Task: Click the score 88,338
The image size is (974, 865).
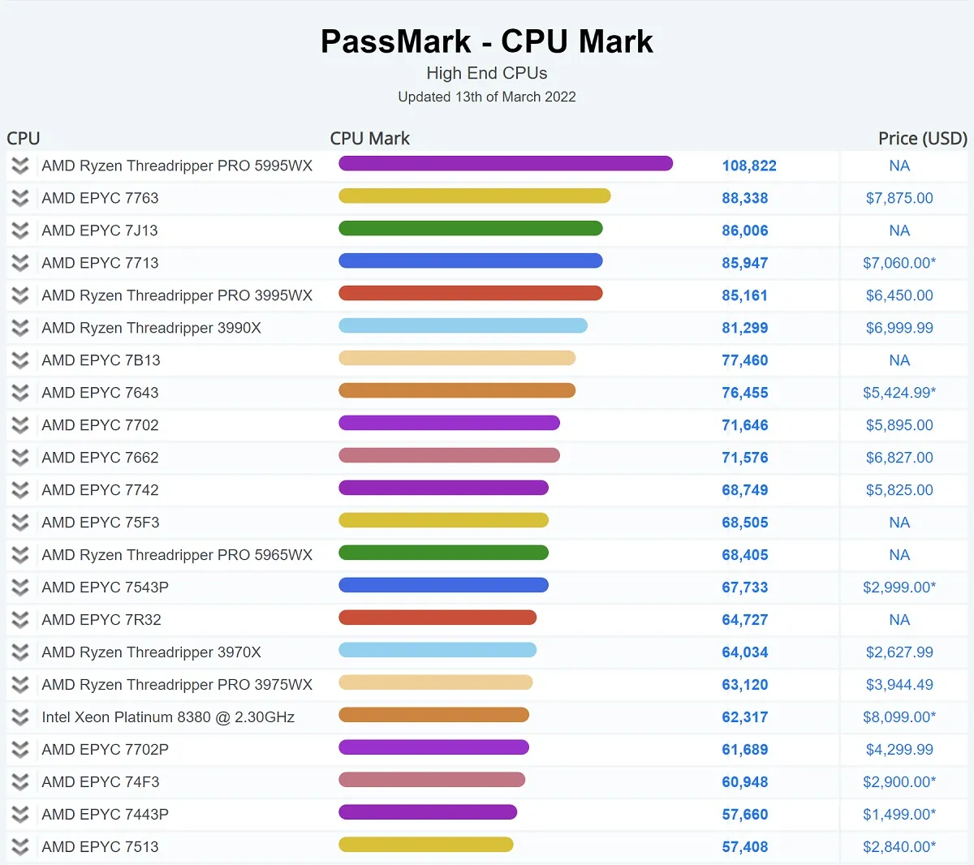Action: 745,198
